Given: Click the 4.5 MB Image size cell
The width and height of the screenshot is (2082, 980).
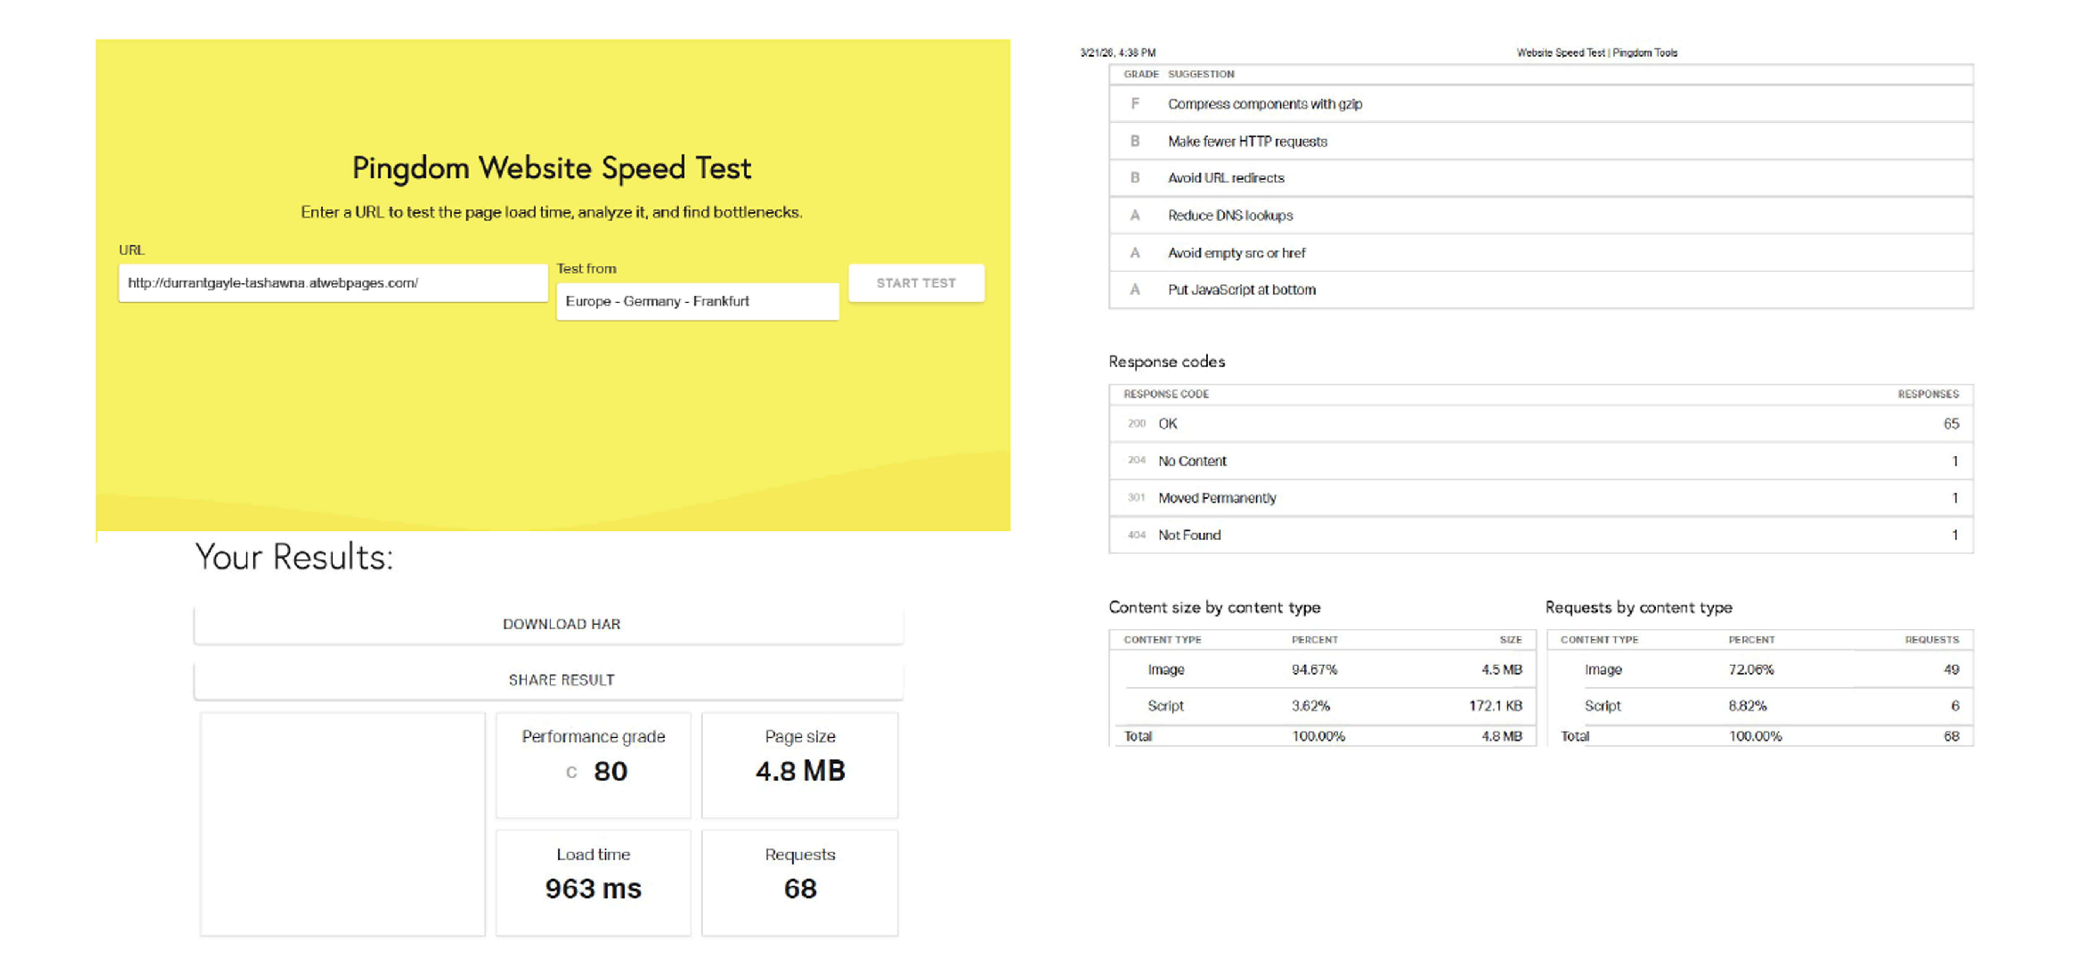Looking at the screenshot, I should click(x=1502, y=670).
